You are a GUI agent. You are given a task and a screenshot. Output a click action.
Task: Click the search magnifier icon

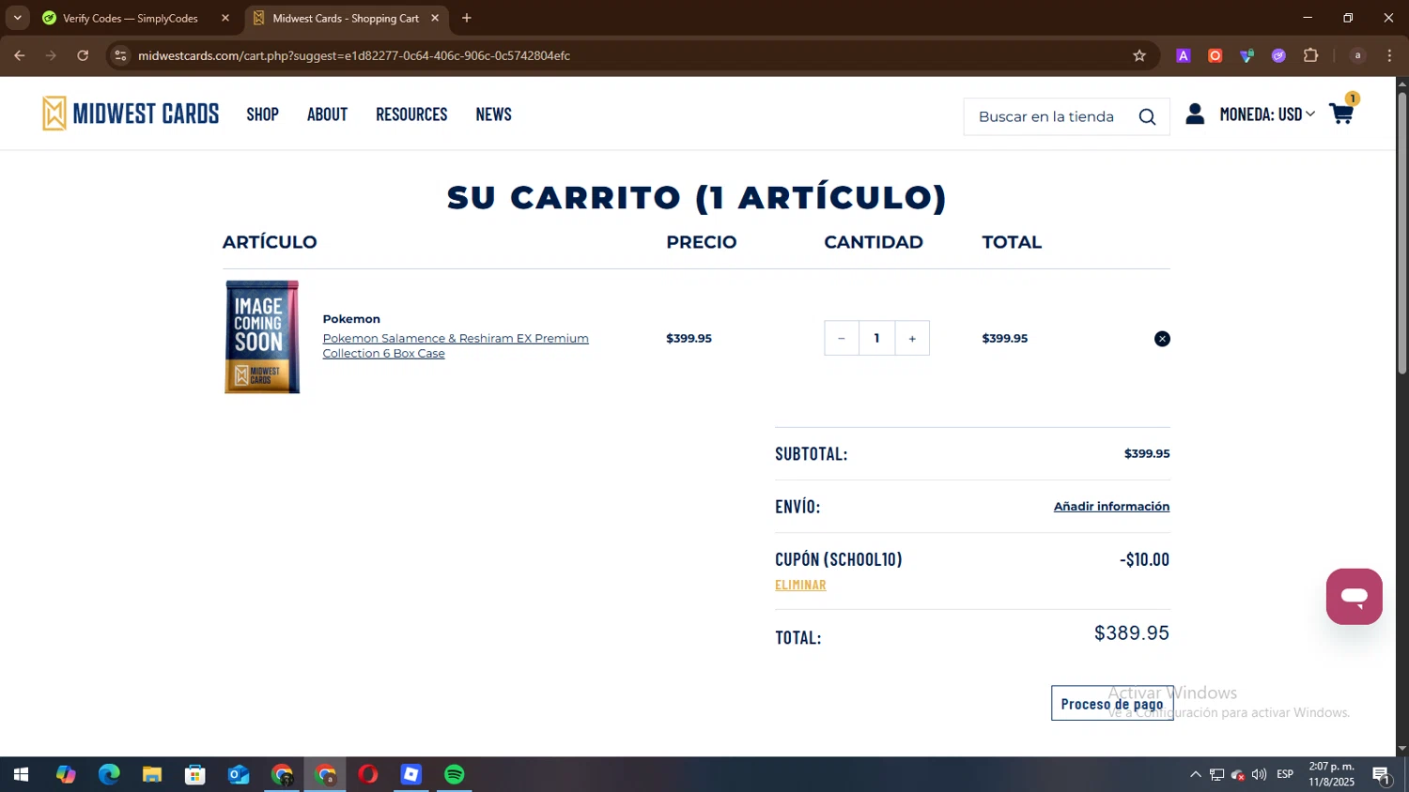pyautogui.click(x=1147, y=116)
